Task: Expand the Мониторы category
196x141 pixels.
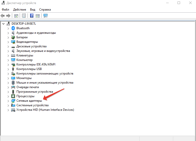Action: pyautogui.click(x=8, y=78)
